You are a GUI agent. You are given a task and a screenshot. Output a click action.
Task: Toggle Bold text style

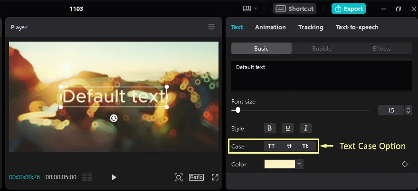pyautogui.click(x=269, y=129)
